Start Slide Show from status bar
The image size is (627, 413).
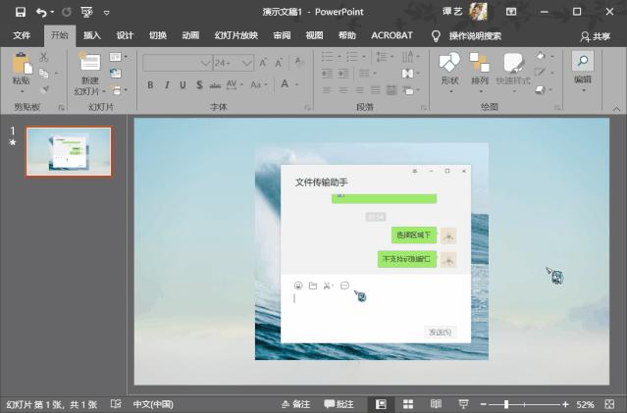pos(463,404)
